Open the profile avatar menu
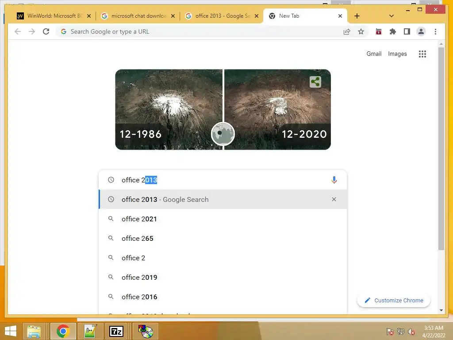Screen dimensions: 453x340 (x=421, y=31)
